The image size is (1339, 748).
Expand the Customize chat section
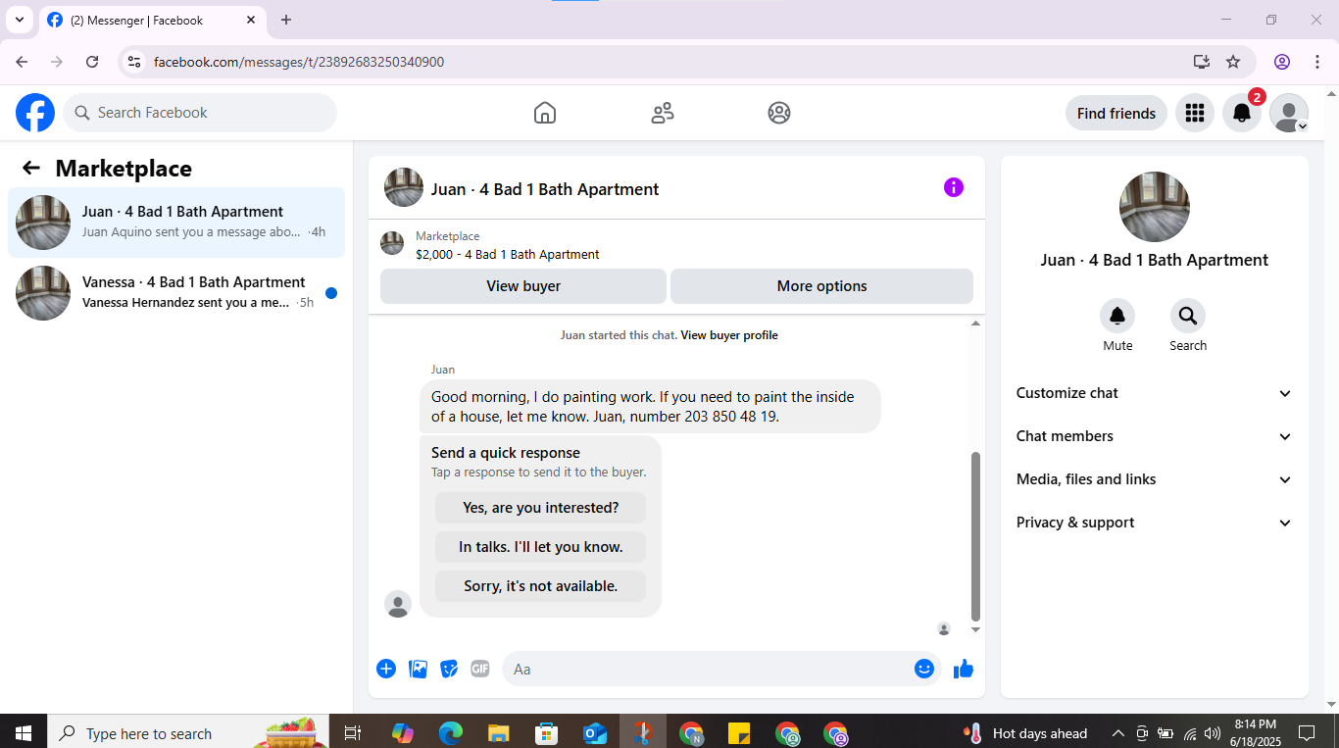tap(1155, 393)
